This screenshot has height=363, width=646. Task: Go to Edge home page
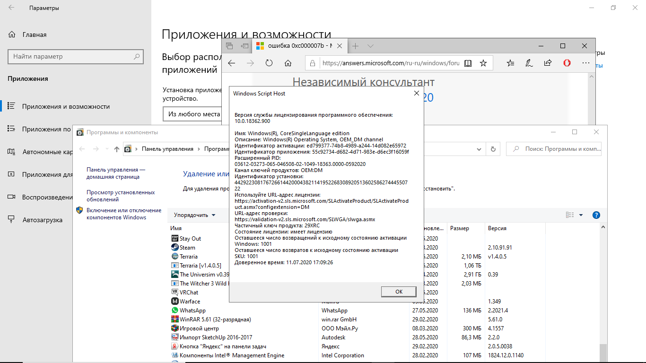288,63
